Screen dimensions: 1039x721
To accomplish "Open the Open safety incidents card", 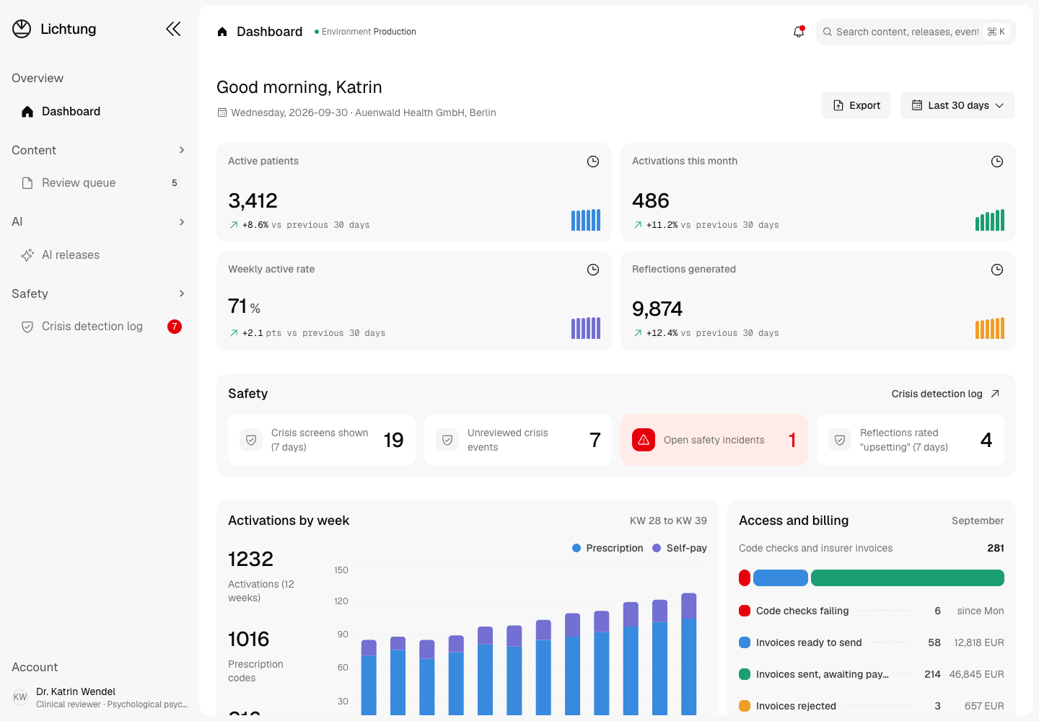I will coord(714,440).
